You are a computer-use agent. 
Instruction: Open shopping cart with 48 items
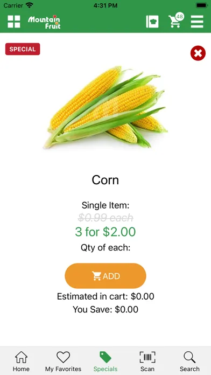pos(176,20)
